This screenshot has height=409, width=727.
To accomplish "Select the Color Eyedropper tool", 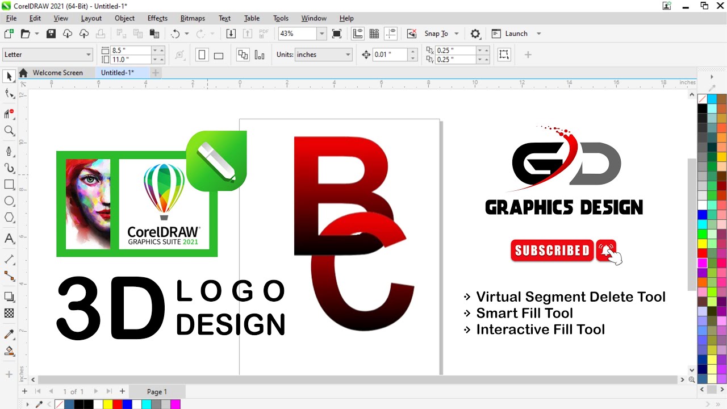I will point(9,334).
